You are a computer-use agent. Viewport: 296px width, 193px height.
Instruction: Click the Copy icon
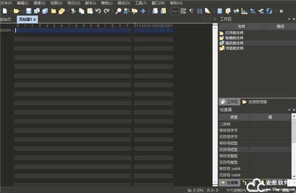point(81,11)
